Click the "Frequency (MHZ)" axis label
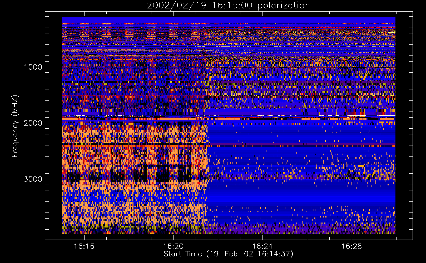 tap(15, 126)
